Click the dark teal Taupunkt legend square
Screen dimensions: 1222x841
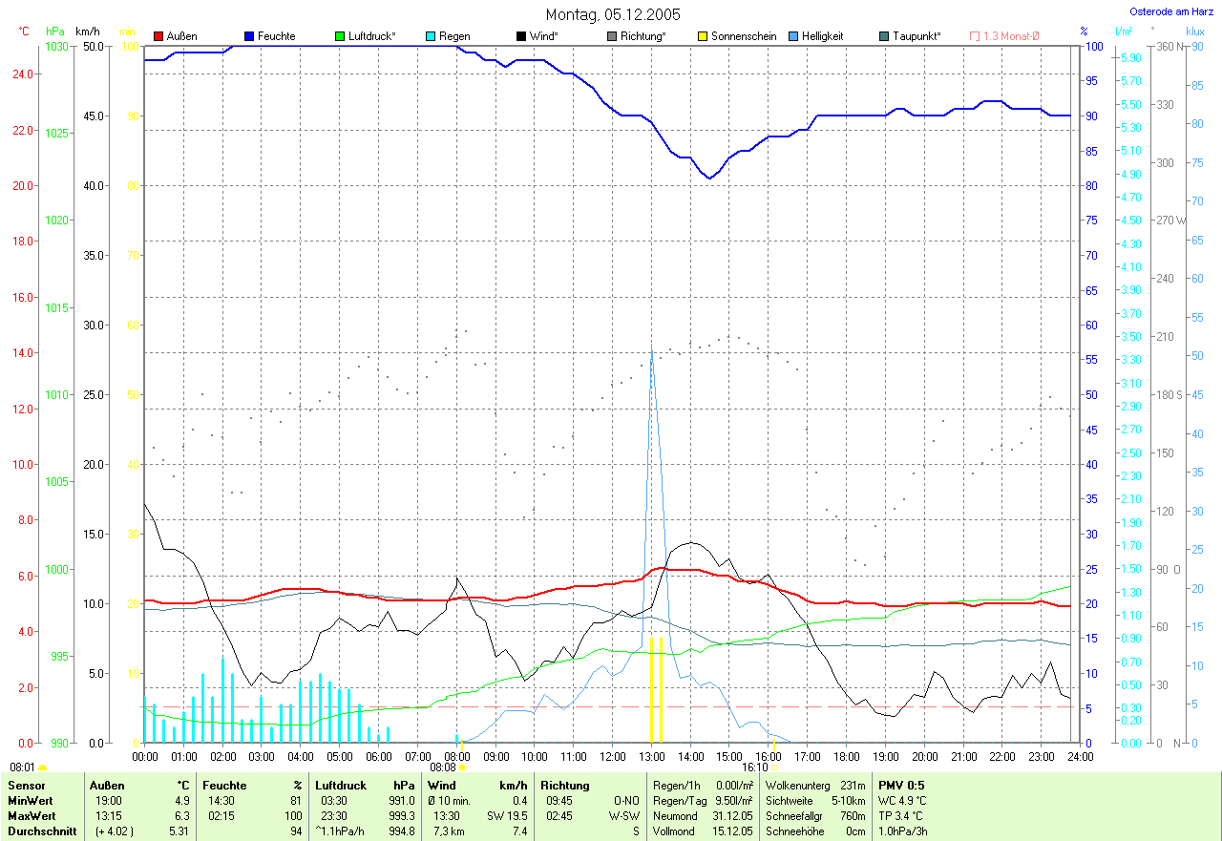pos(884,36)
